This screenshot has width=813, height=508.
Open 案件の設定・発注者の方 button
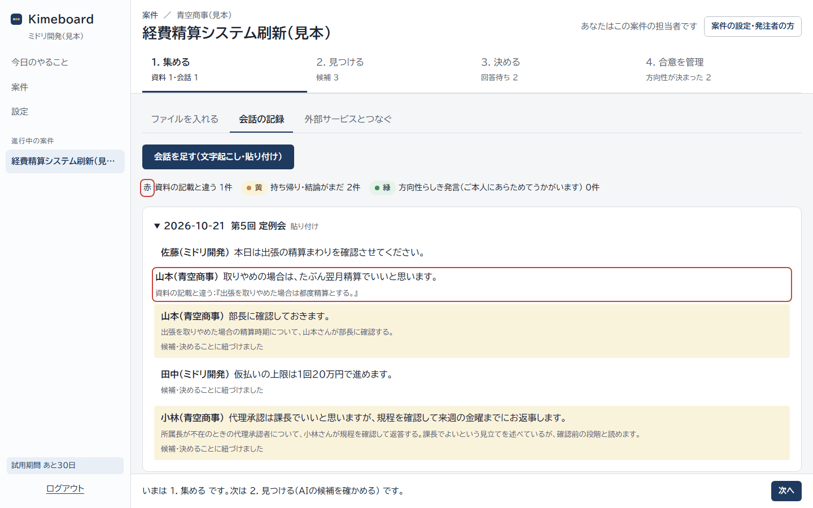753,27
